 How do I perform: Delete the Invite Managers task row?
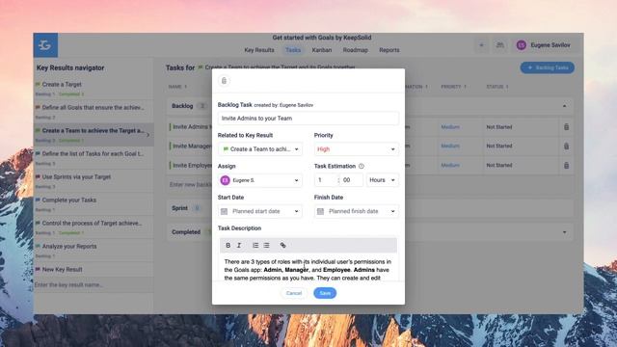coord(566,146)
